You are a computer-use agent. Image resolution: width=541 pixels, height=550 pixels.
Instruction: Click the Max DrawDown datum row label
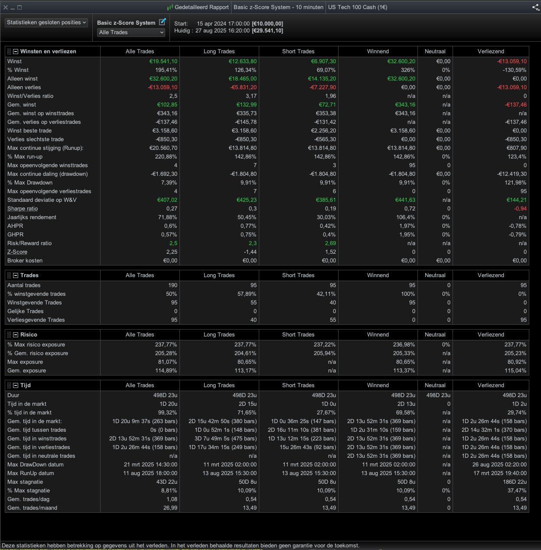[x=36, y=465]
